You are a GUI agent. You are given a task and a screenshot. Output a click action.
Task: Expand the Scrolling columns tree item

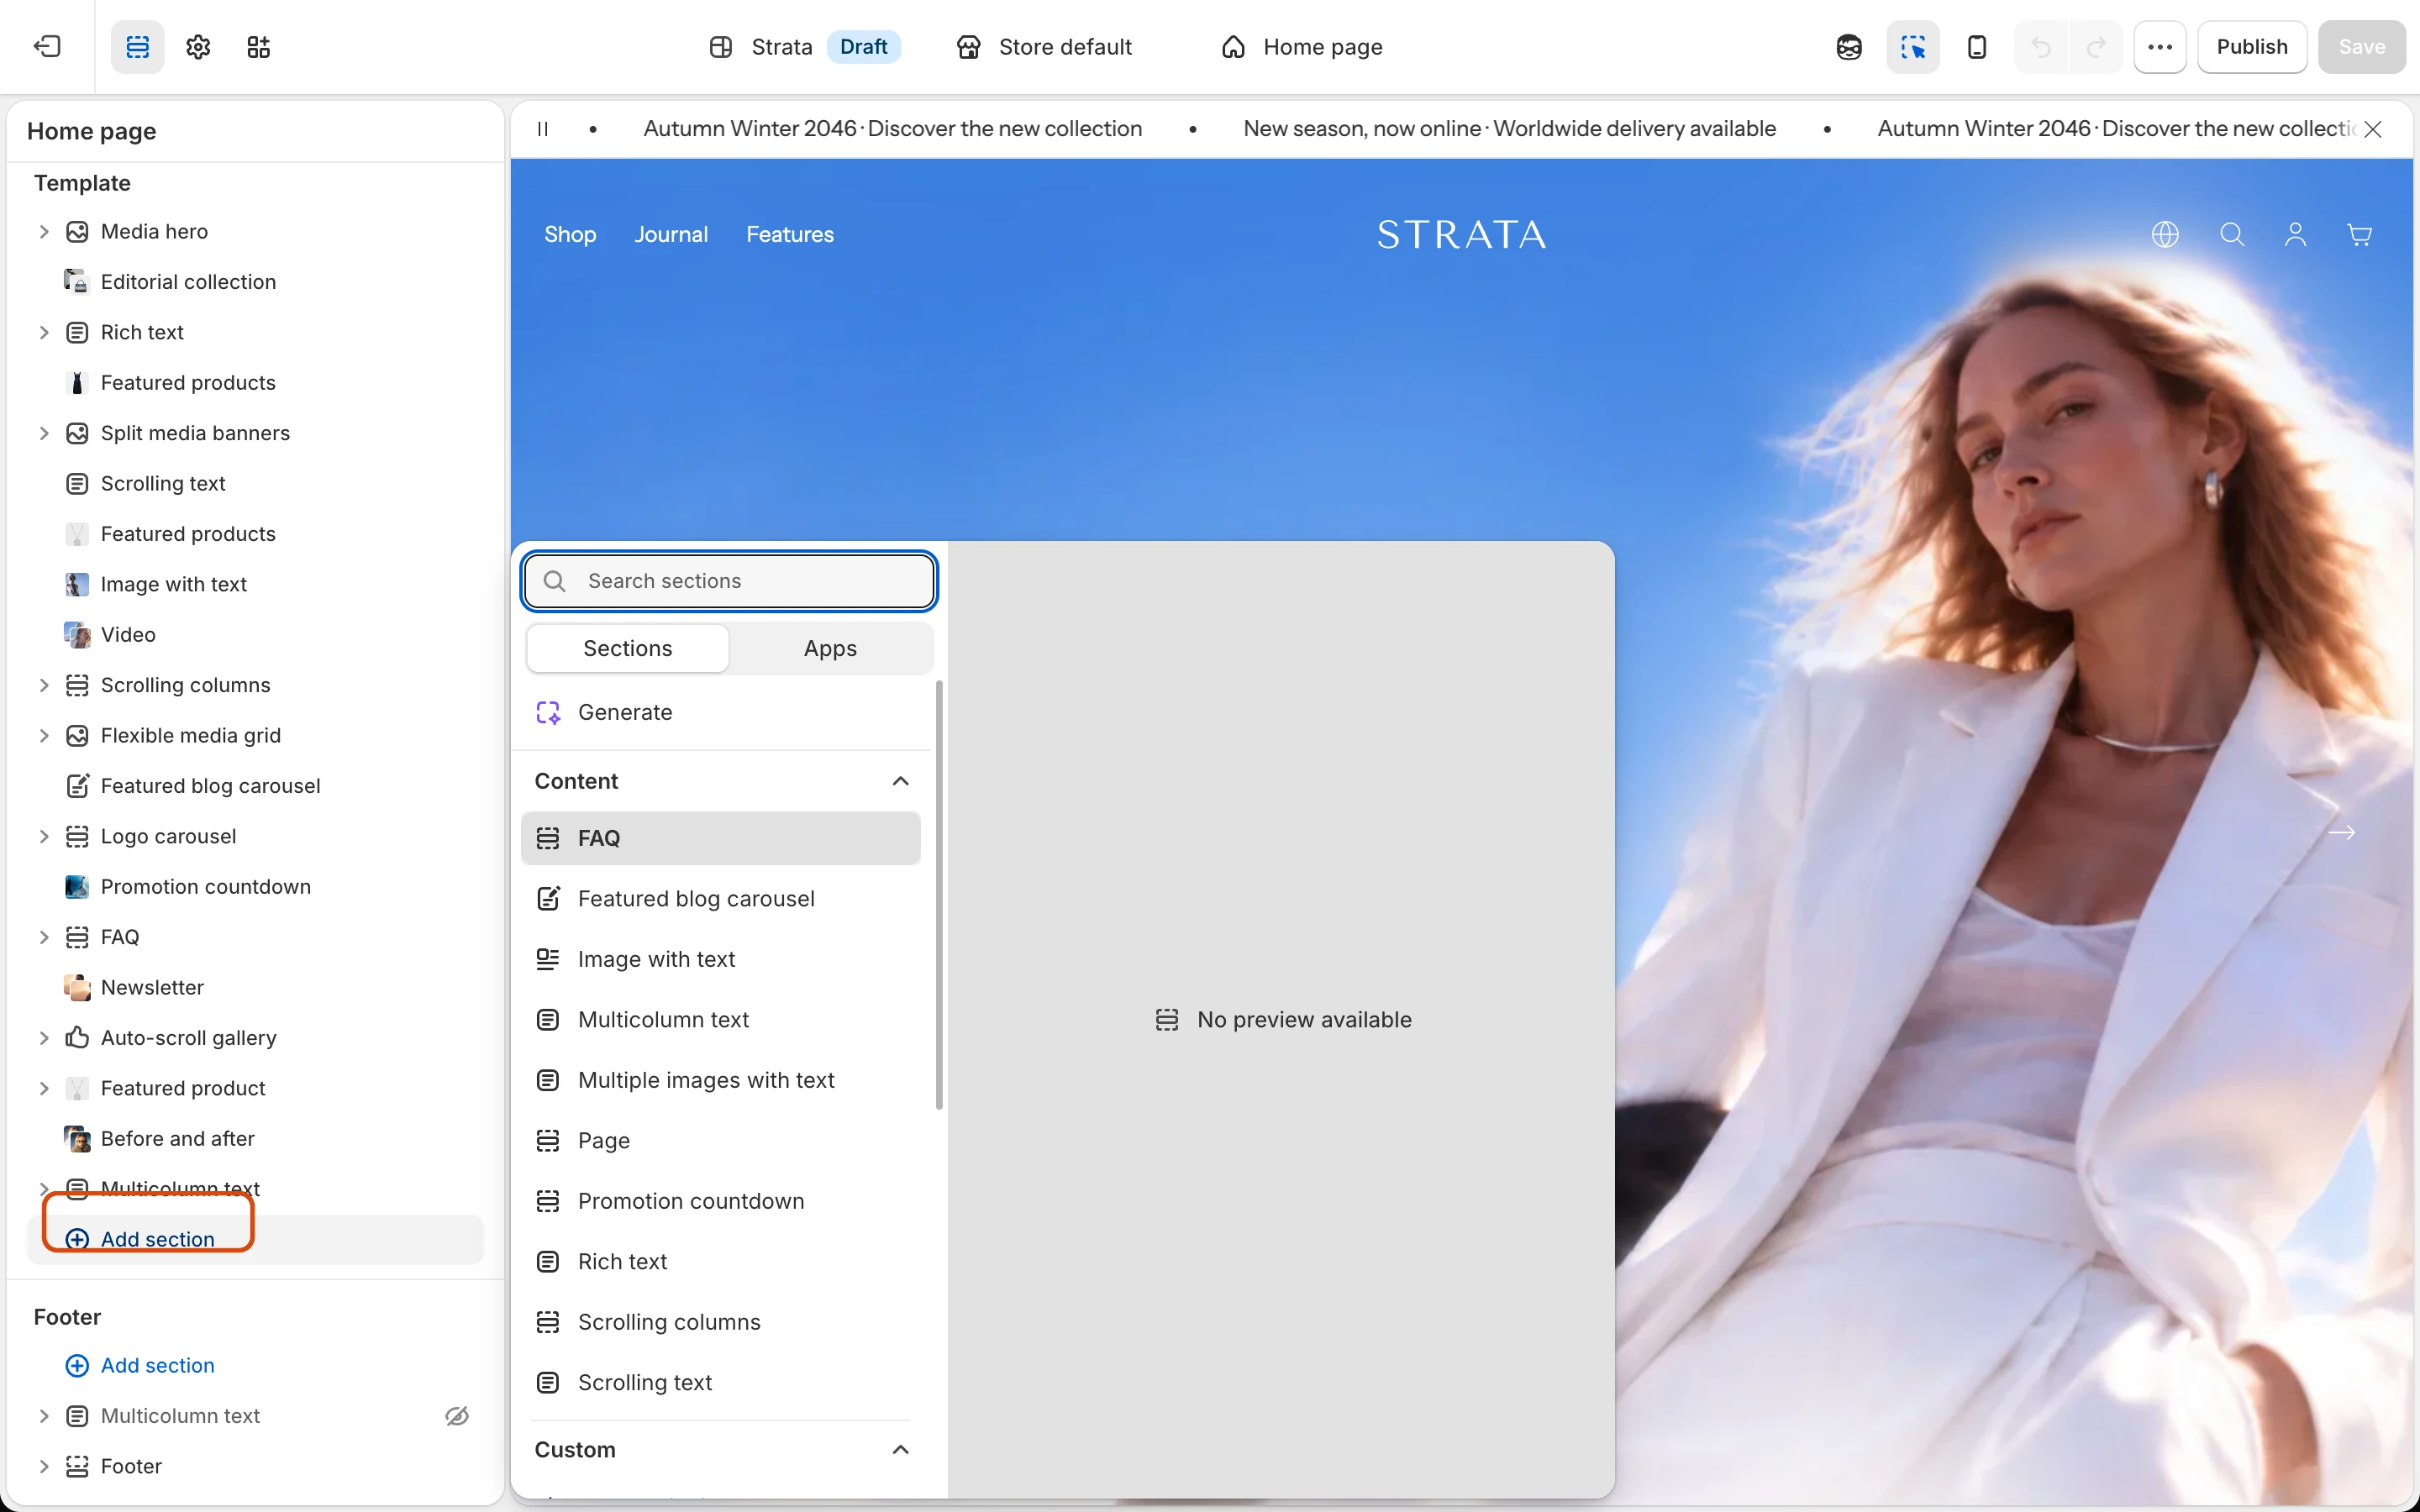pyautogui.click(x=44, y=685)
